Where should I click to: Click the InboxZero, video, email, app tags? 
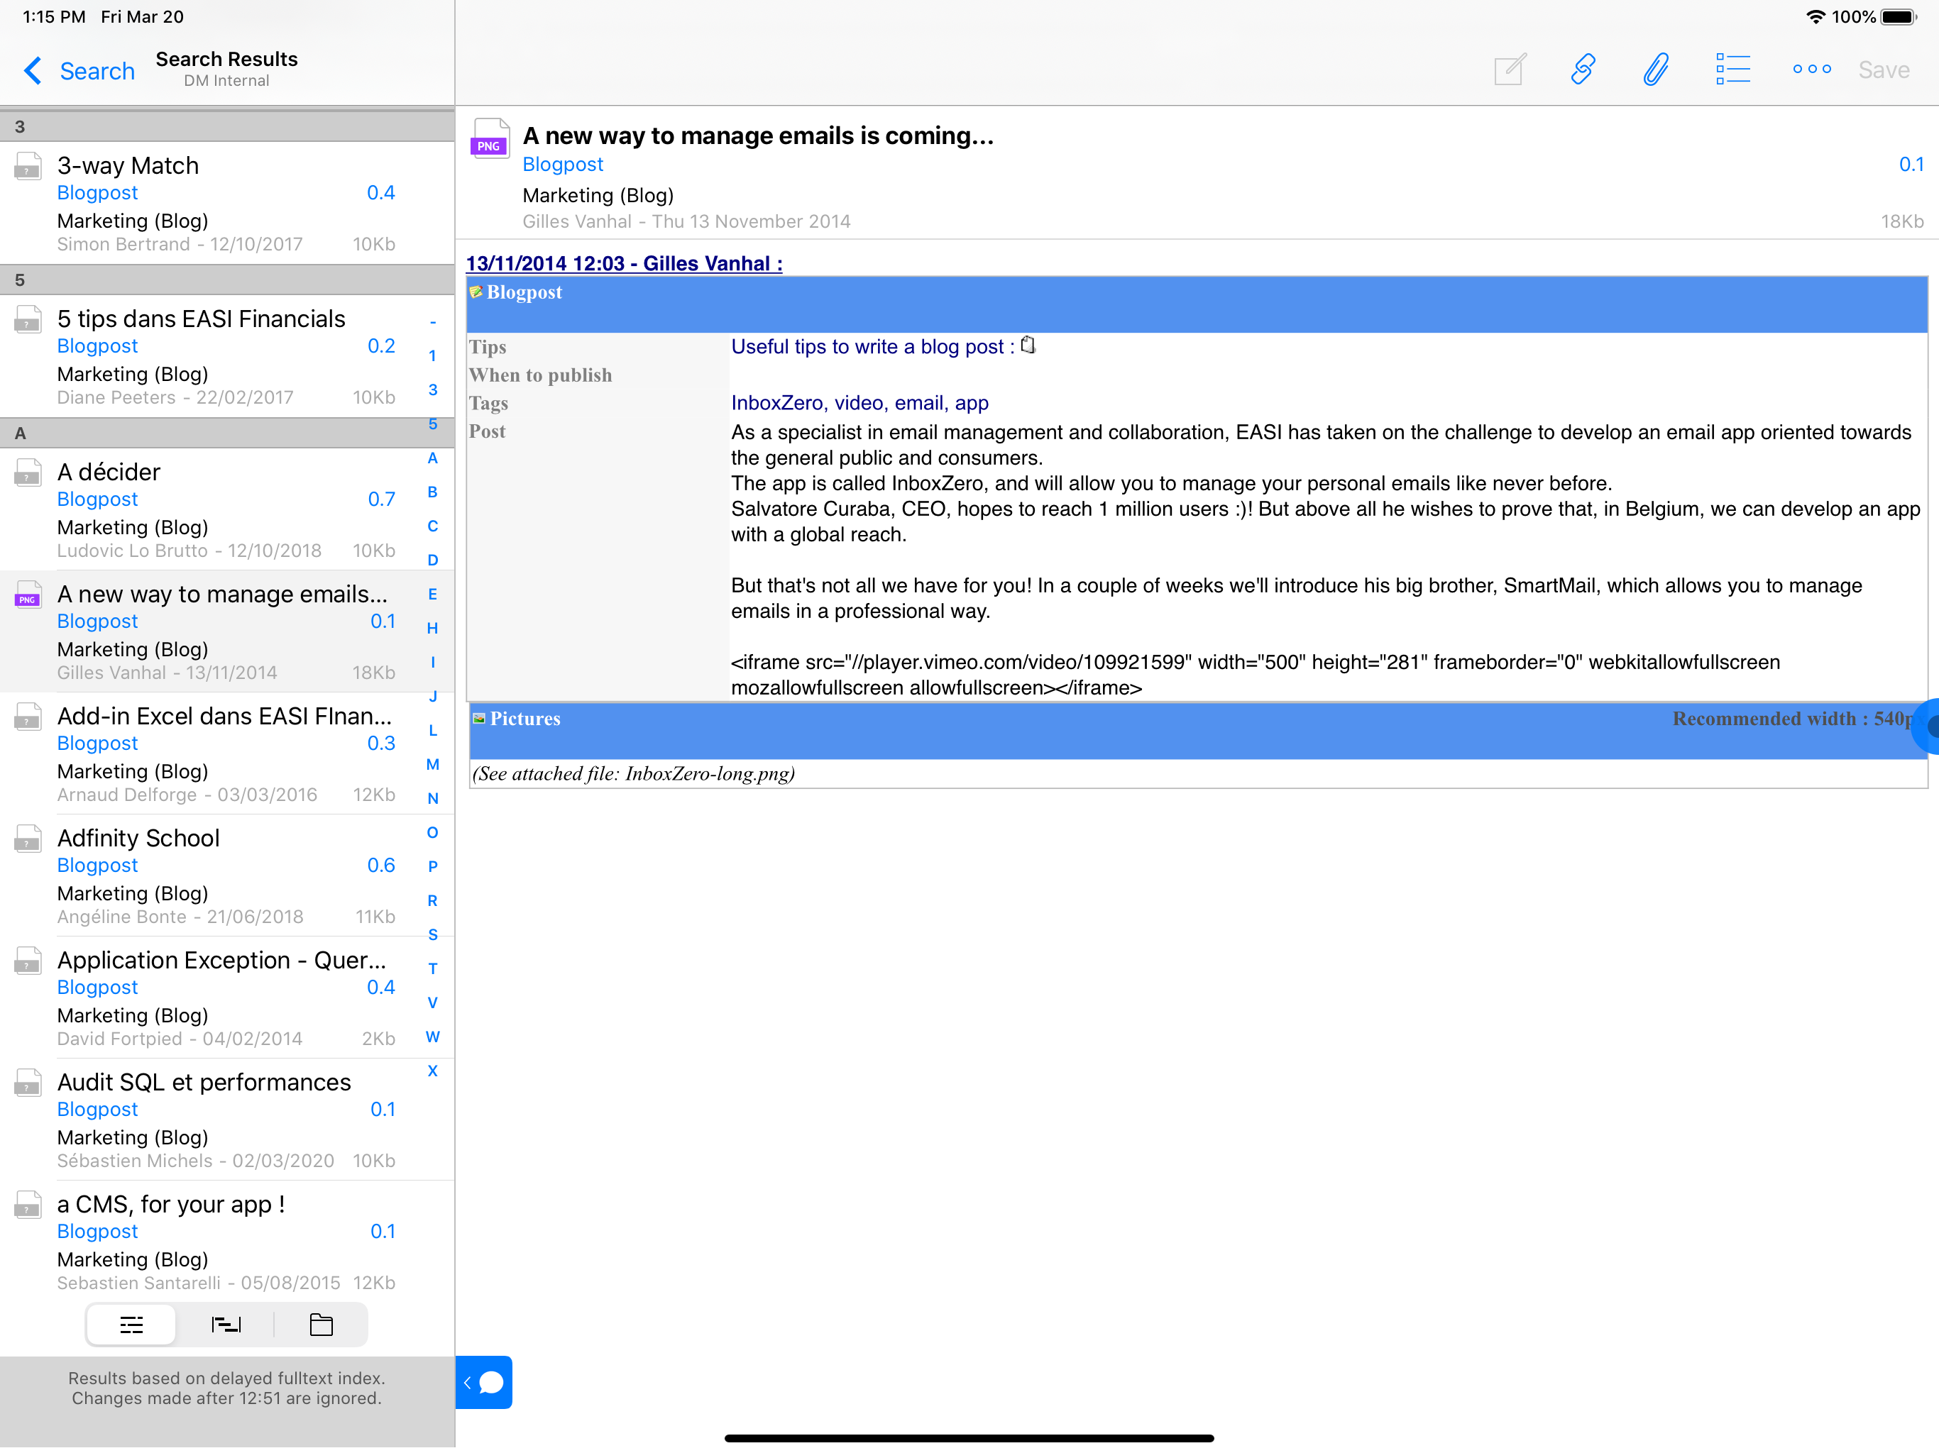click(860, 403)
